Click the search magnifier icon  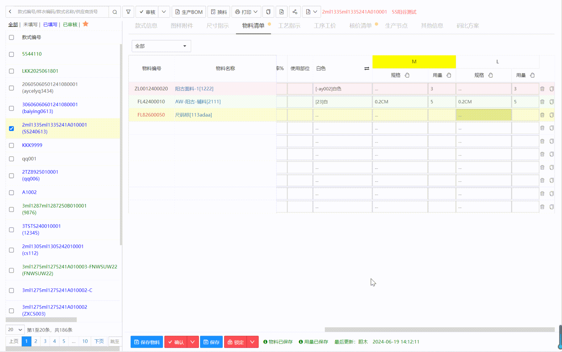[x=115, y=12]
